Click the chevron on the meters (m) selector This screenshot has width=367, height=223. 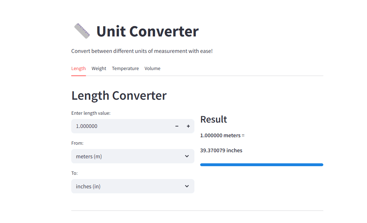187,156
